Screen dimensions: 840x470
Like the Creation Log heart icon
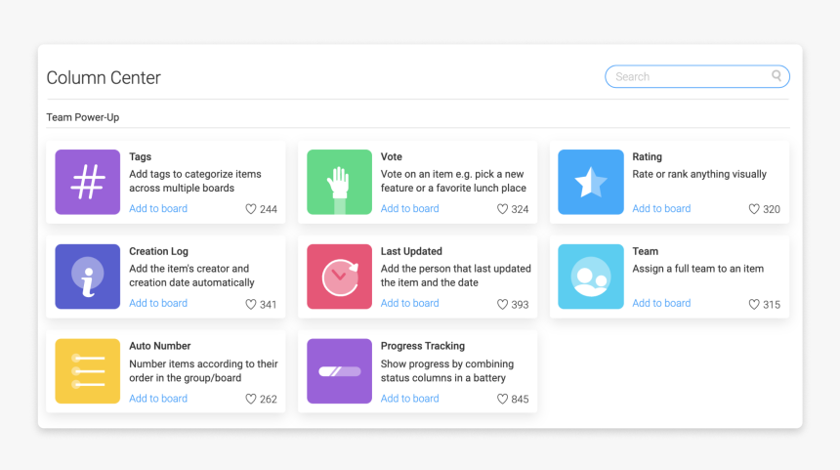[x=251, y=305]
